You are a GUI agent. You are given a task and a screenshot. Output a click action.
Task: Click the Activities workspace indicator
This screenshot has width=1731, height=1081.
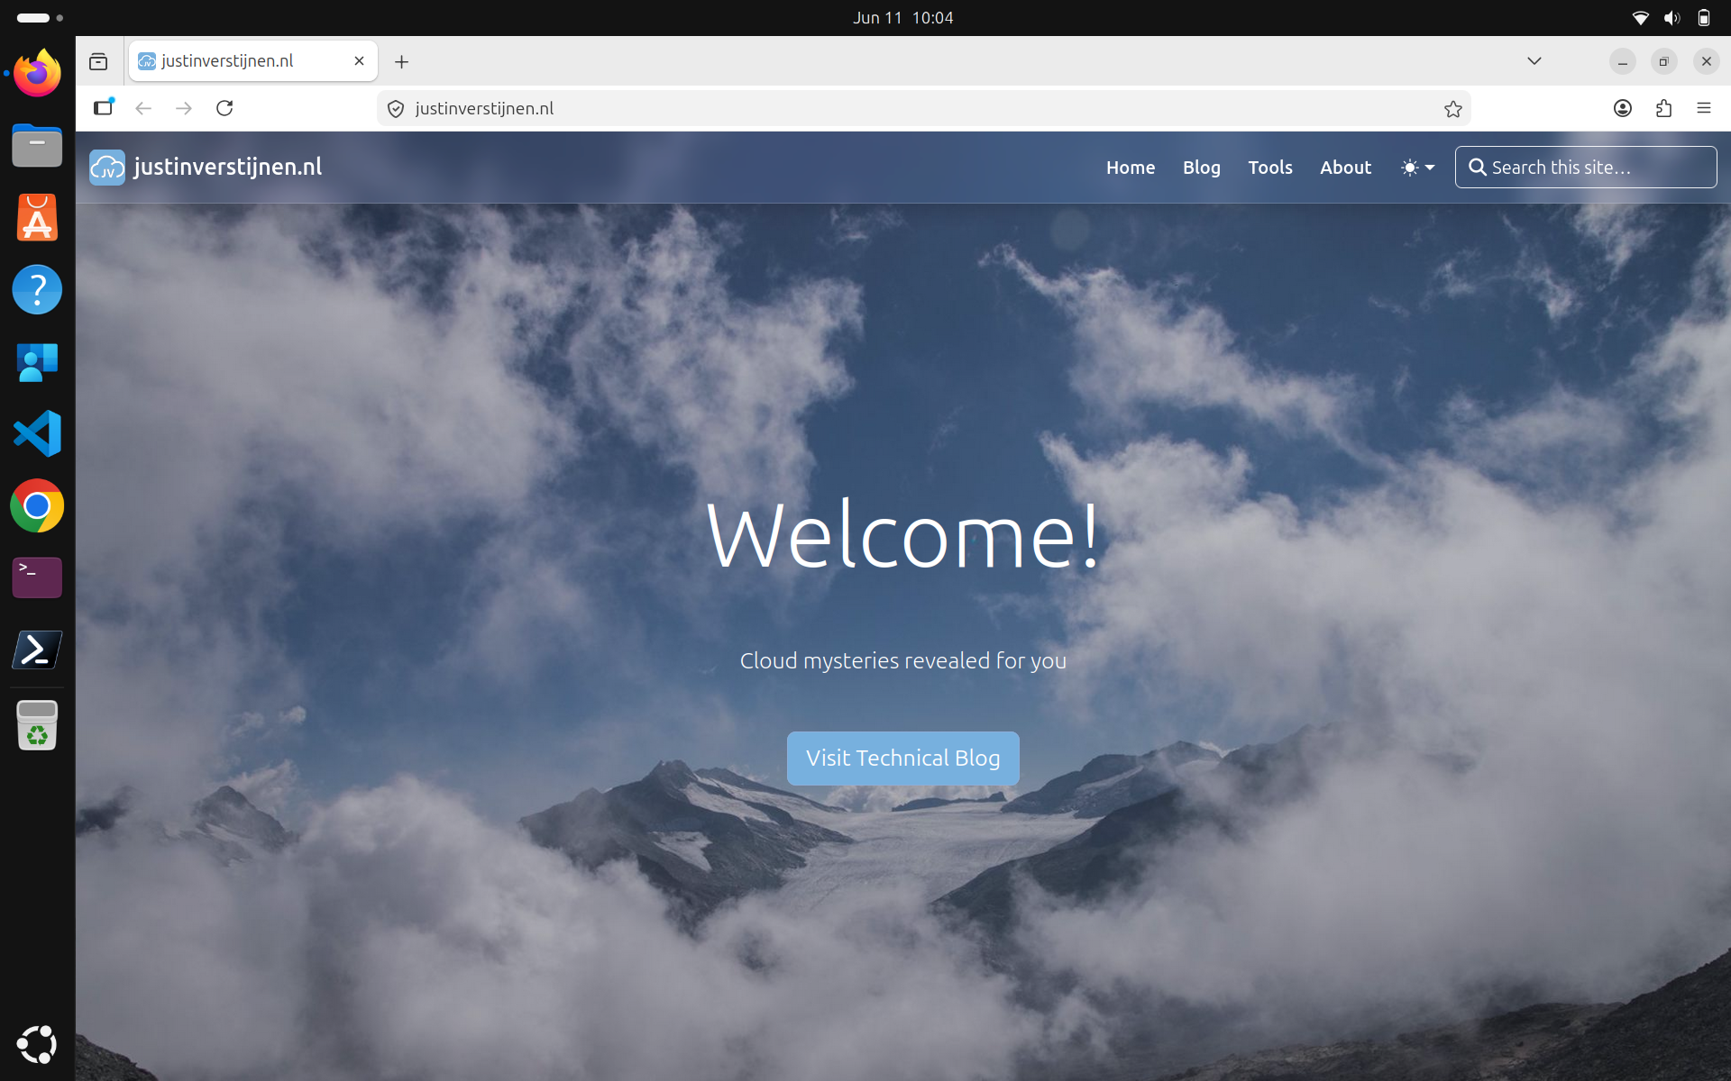coord(40,18)
